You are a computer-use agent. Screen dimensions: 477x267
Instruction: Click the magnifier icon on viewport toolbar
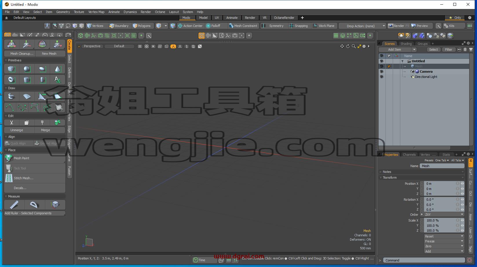[149, 36]
